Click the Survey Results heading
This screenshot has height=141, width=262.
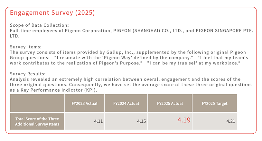coord(28,73)
